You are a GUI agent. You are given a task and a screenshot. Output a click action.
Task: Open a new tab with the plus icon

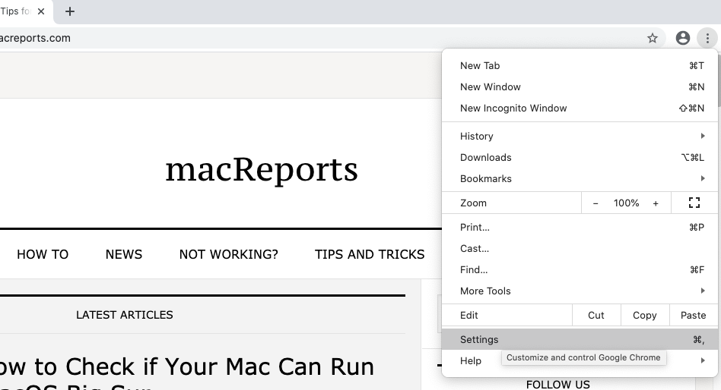click(69, 11)
